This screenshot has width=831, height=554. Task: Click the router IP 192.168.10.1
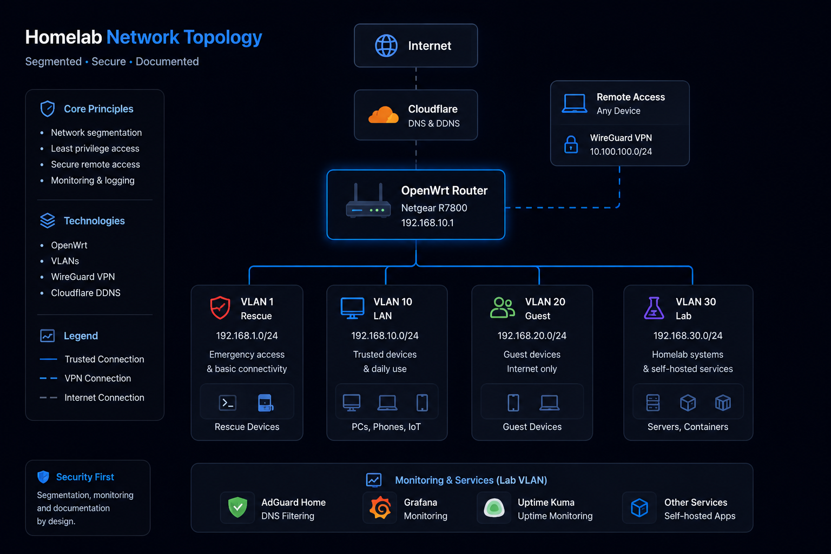[427, 223]
